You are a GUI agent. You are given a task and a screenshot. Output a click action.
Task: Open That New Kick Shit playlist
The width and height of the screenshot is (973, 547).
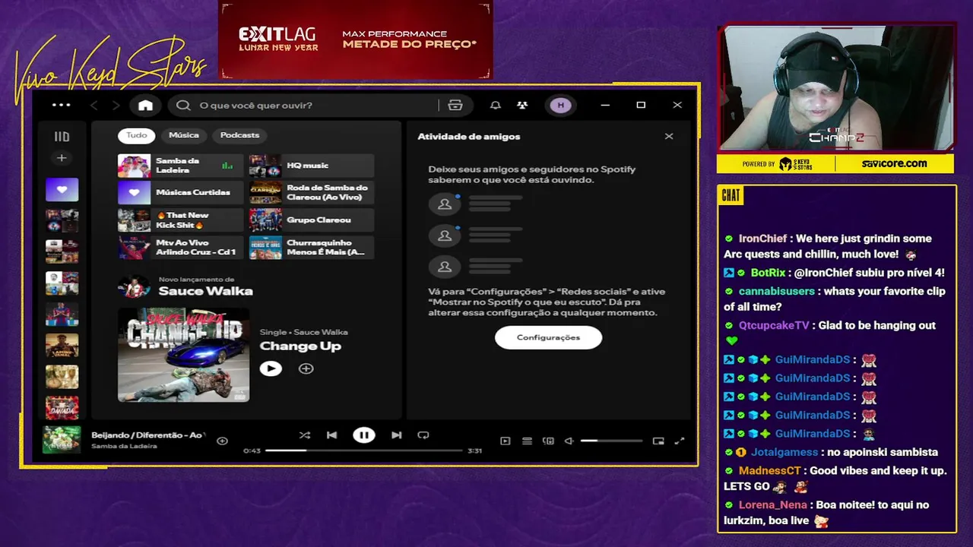(180, 220)
